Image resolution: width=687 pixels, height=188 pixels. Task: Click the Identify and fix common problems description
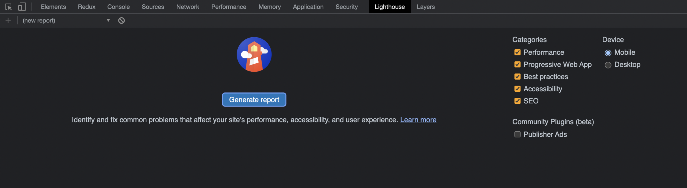pos(235,120)
